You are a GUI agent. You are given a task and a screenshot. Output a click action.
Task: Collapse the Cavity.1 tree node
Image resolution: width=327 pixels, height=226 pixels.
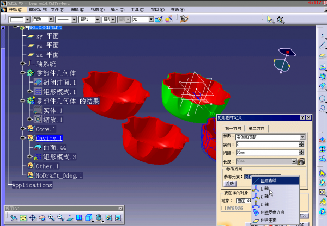tap(22, 137)
